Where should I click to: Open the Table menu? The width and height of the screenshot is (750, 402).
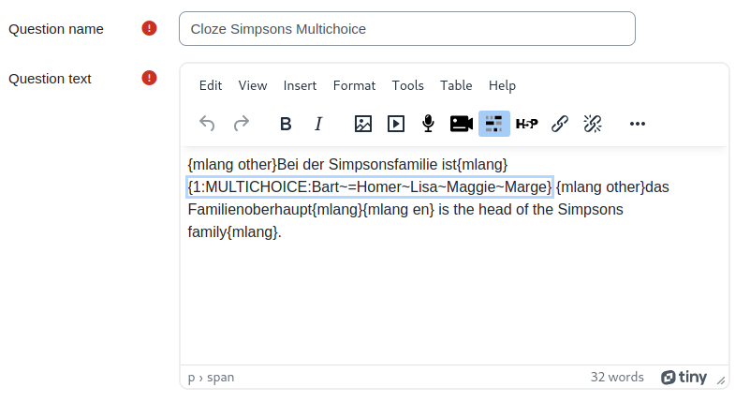click(456, 85)
